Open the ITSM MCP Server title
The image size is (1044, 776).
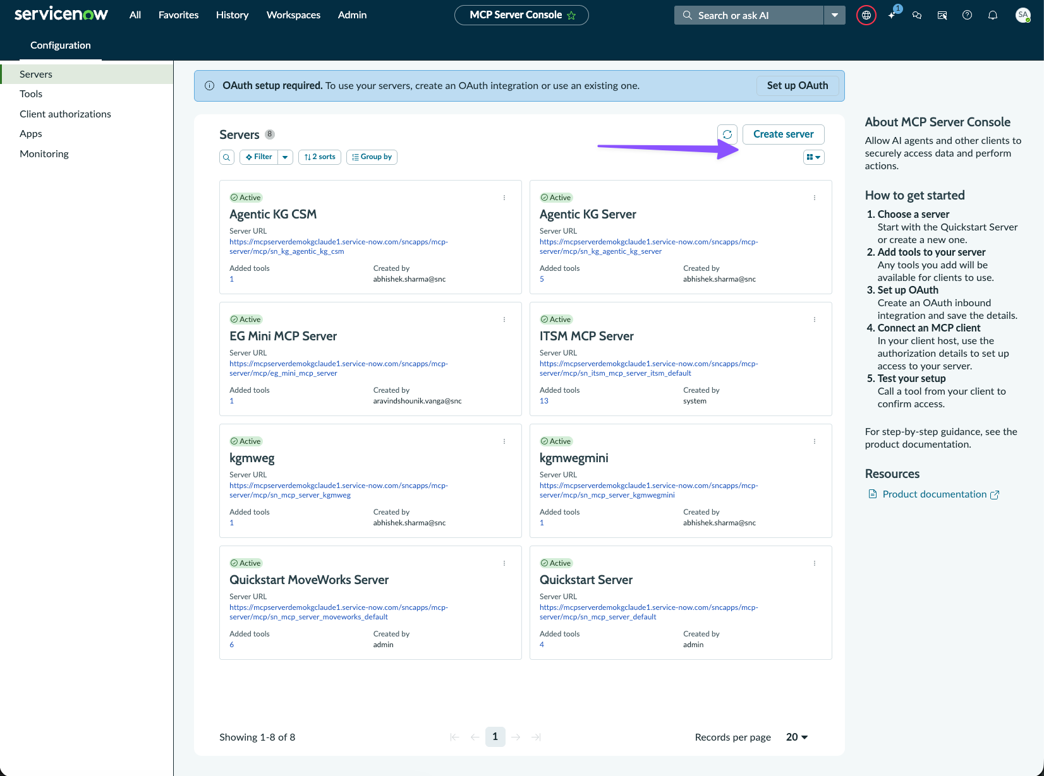coord(586,337)
